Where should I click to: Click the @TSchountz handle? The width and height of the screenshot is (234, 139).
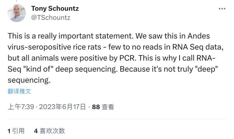pyautogui.click(x=51, y=18)
